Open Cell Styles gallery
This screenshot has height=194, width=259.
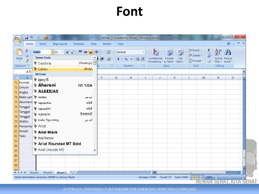coord(180,56)
